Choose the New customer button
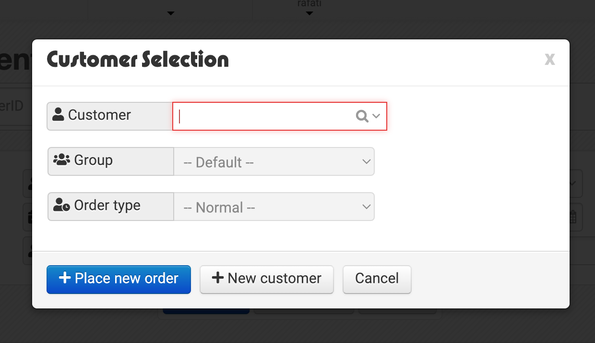 (267, 279)
